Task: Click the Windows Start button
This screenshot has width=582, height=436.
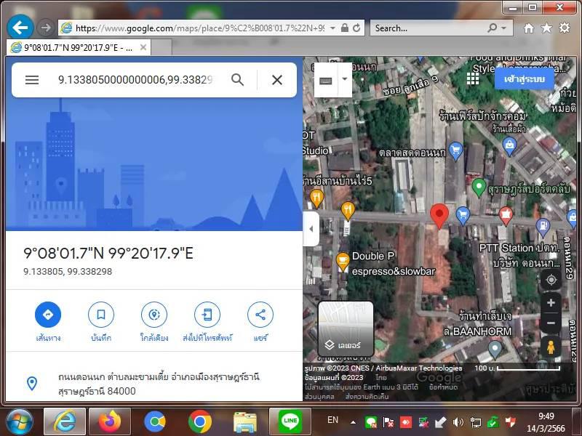Action: click(x=20, y=422)
